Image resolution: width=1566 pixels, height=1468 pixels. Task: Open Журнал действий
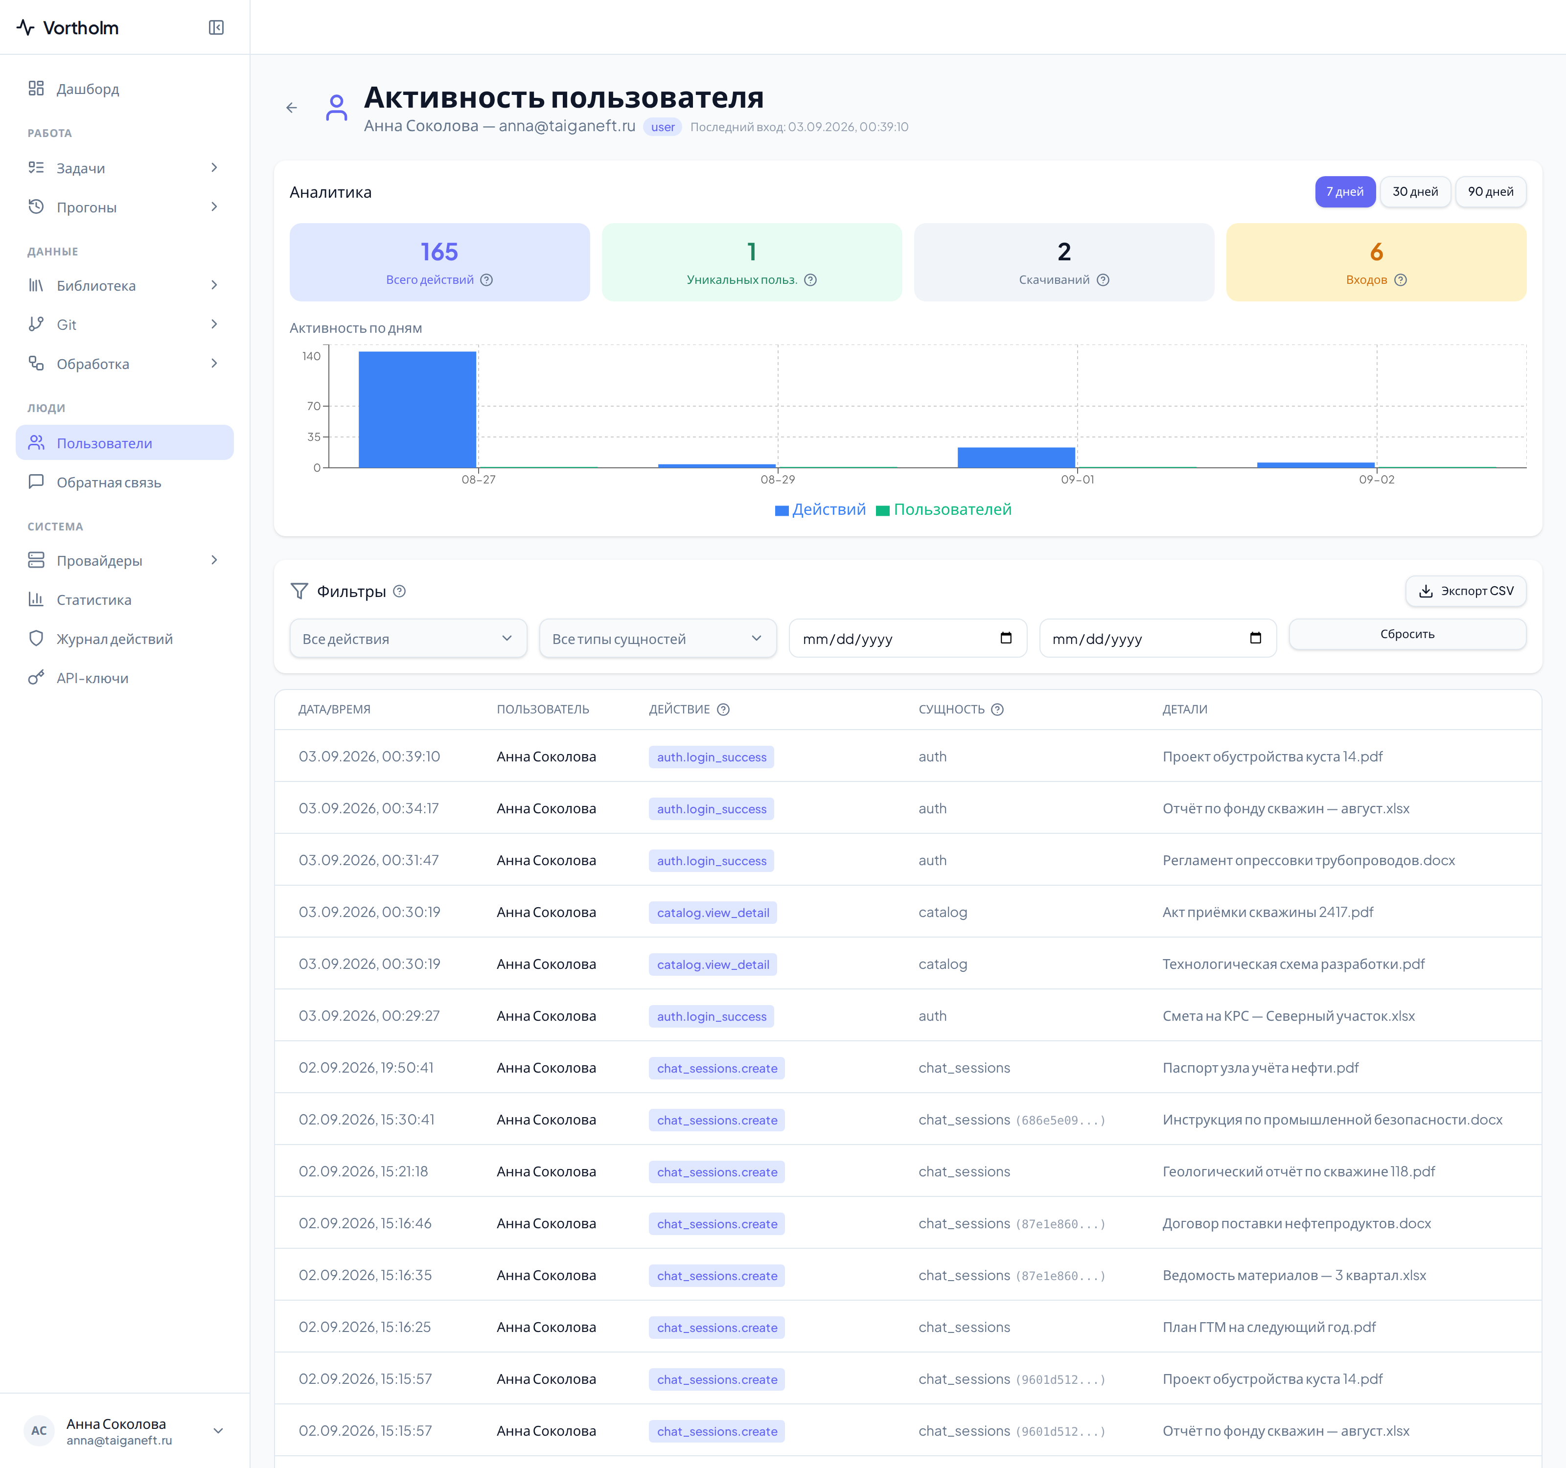click(x=124, y=639)
